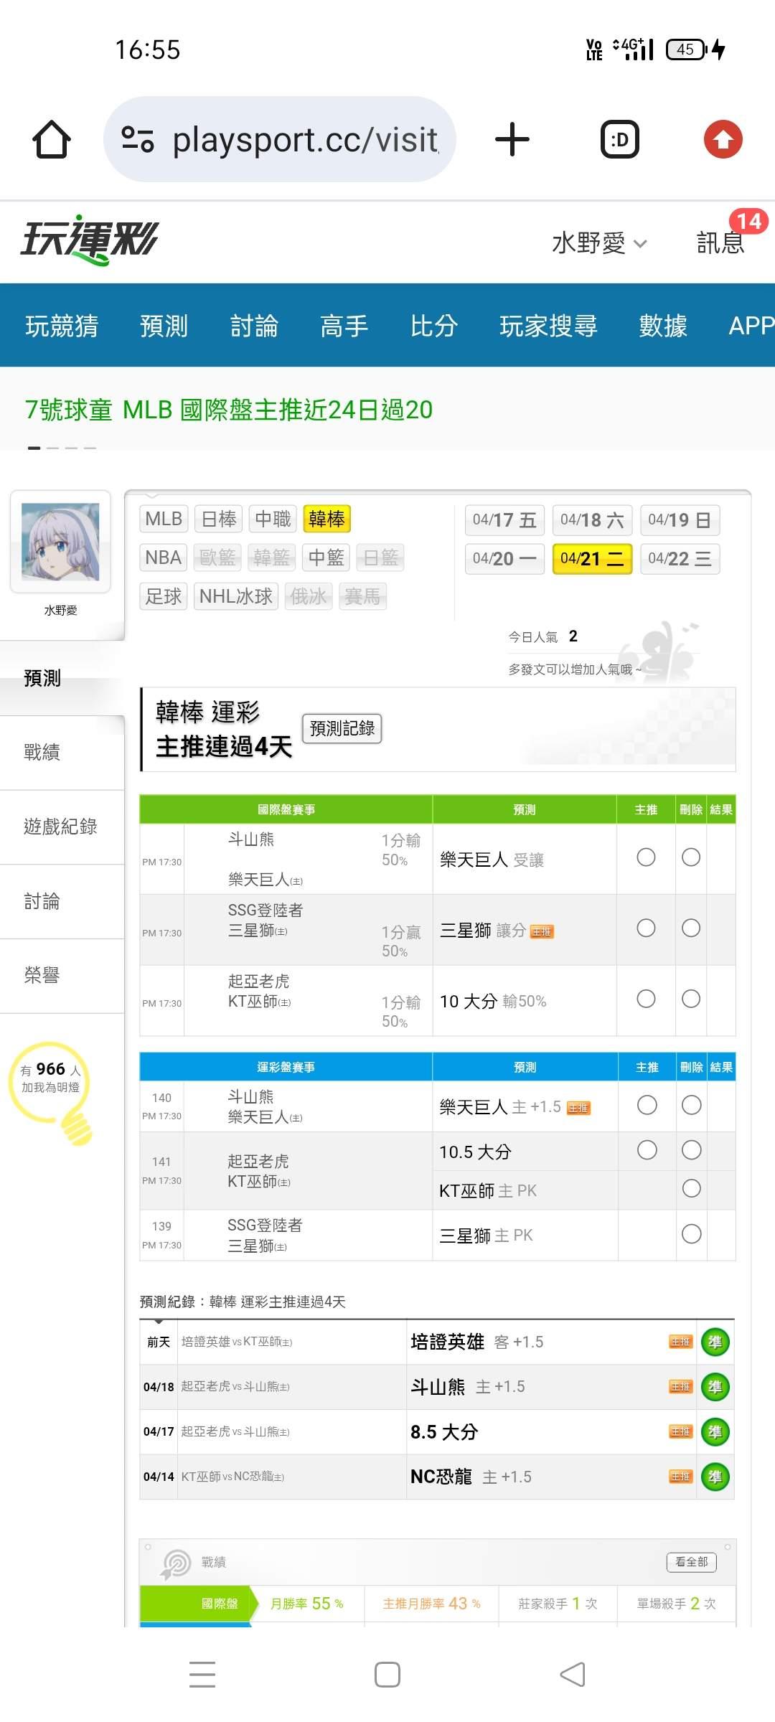Select 刪除 radio for 三星獅 主 PK
The image size is (775, 1722).
tap(691, 1234)
